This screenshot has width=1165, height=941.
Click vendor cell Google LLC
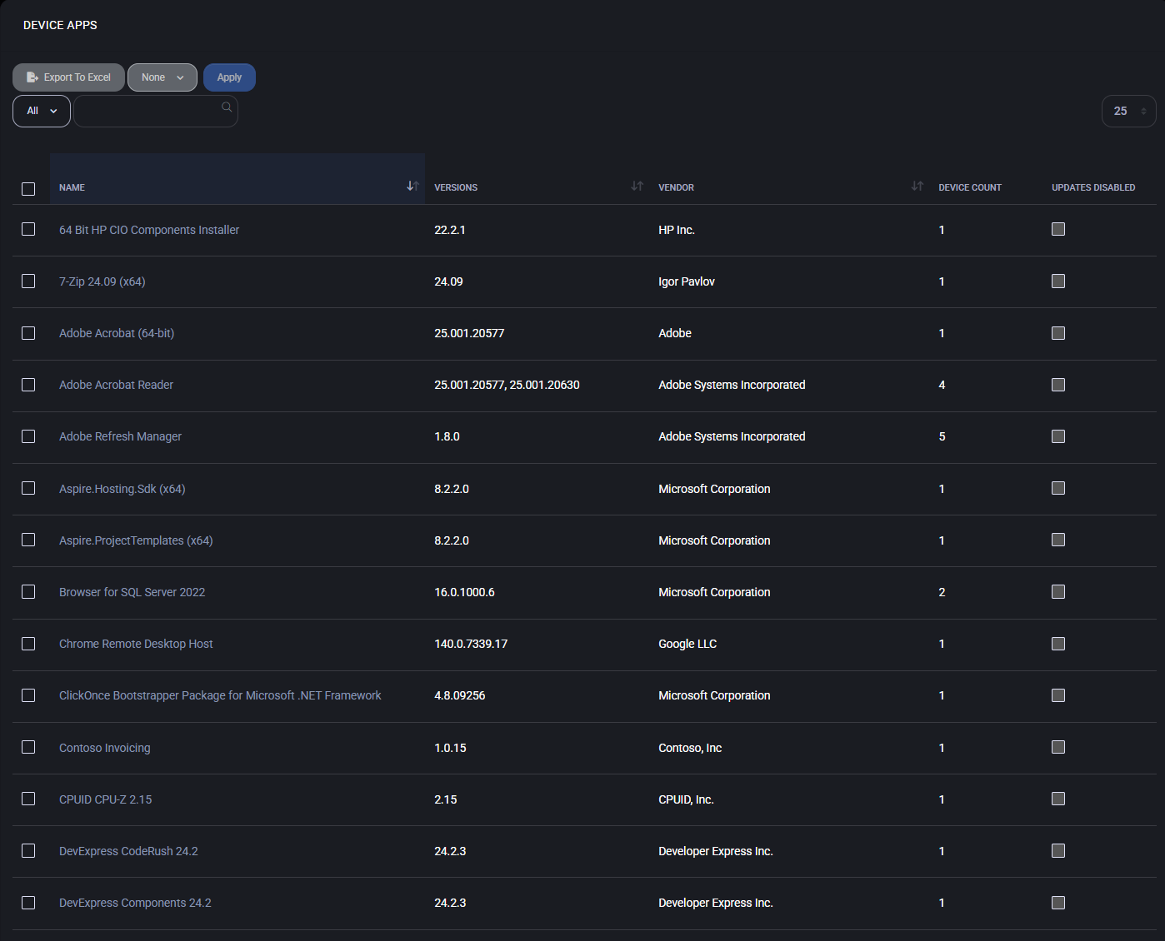[687, 644]
